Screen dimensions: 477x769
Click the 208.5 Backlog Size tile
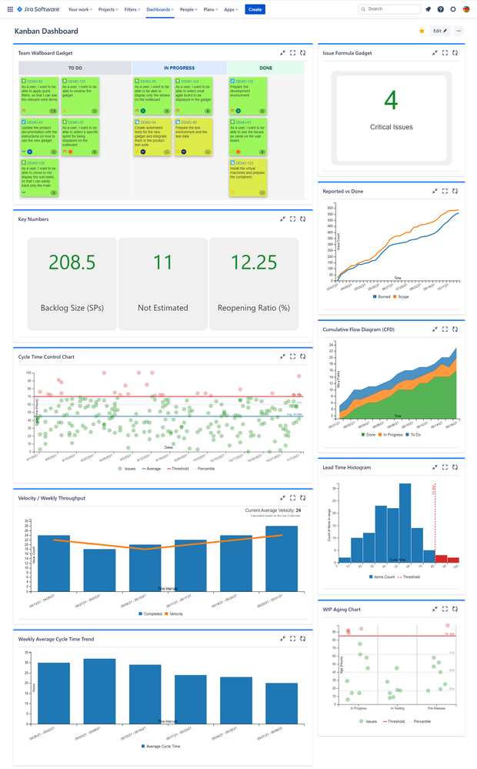click(x=72, y=284)
